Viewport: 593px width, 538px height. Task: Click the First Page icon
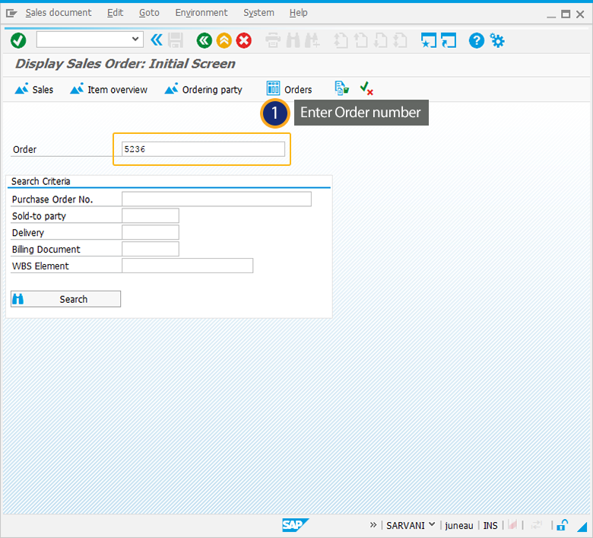click(x=341, y=40)
